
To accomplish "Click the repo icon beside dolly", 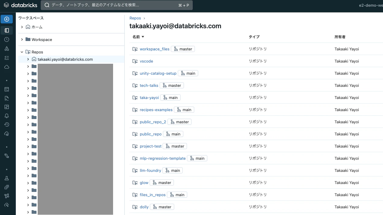I will [135, 207].
